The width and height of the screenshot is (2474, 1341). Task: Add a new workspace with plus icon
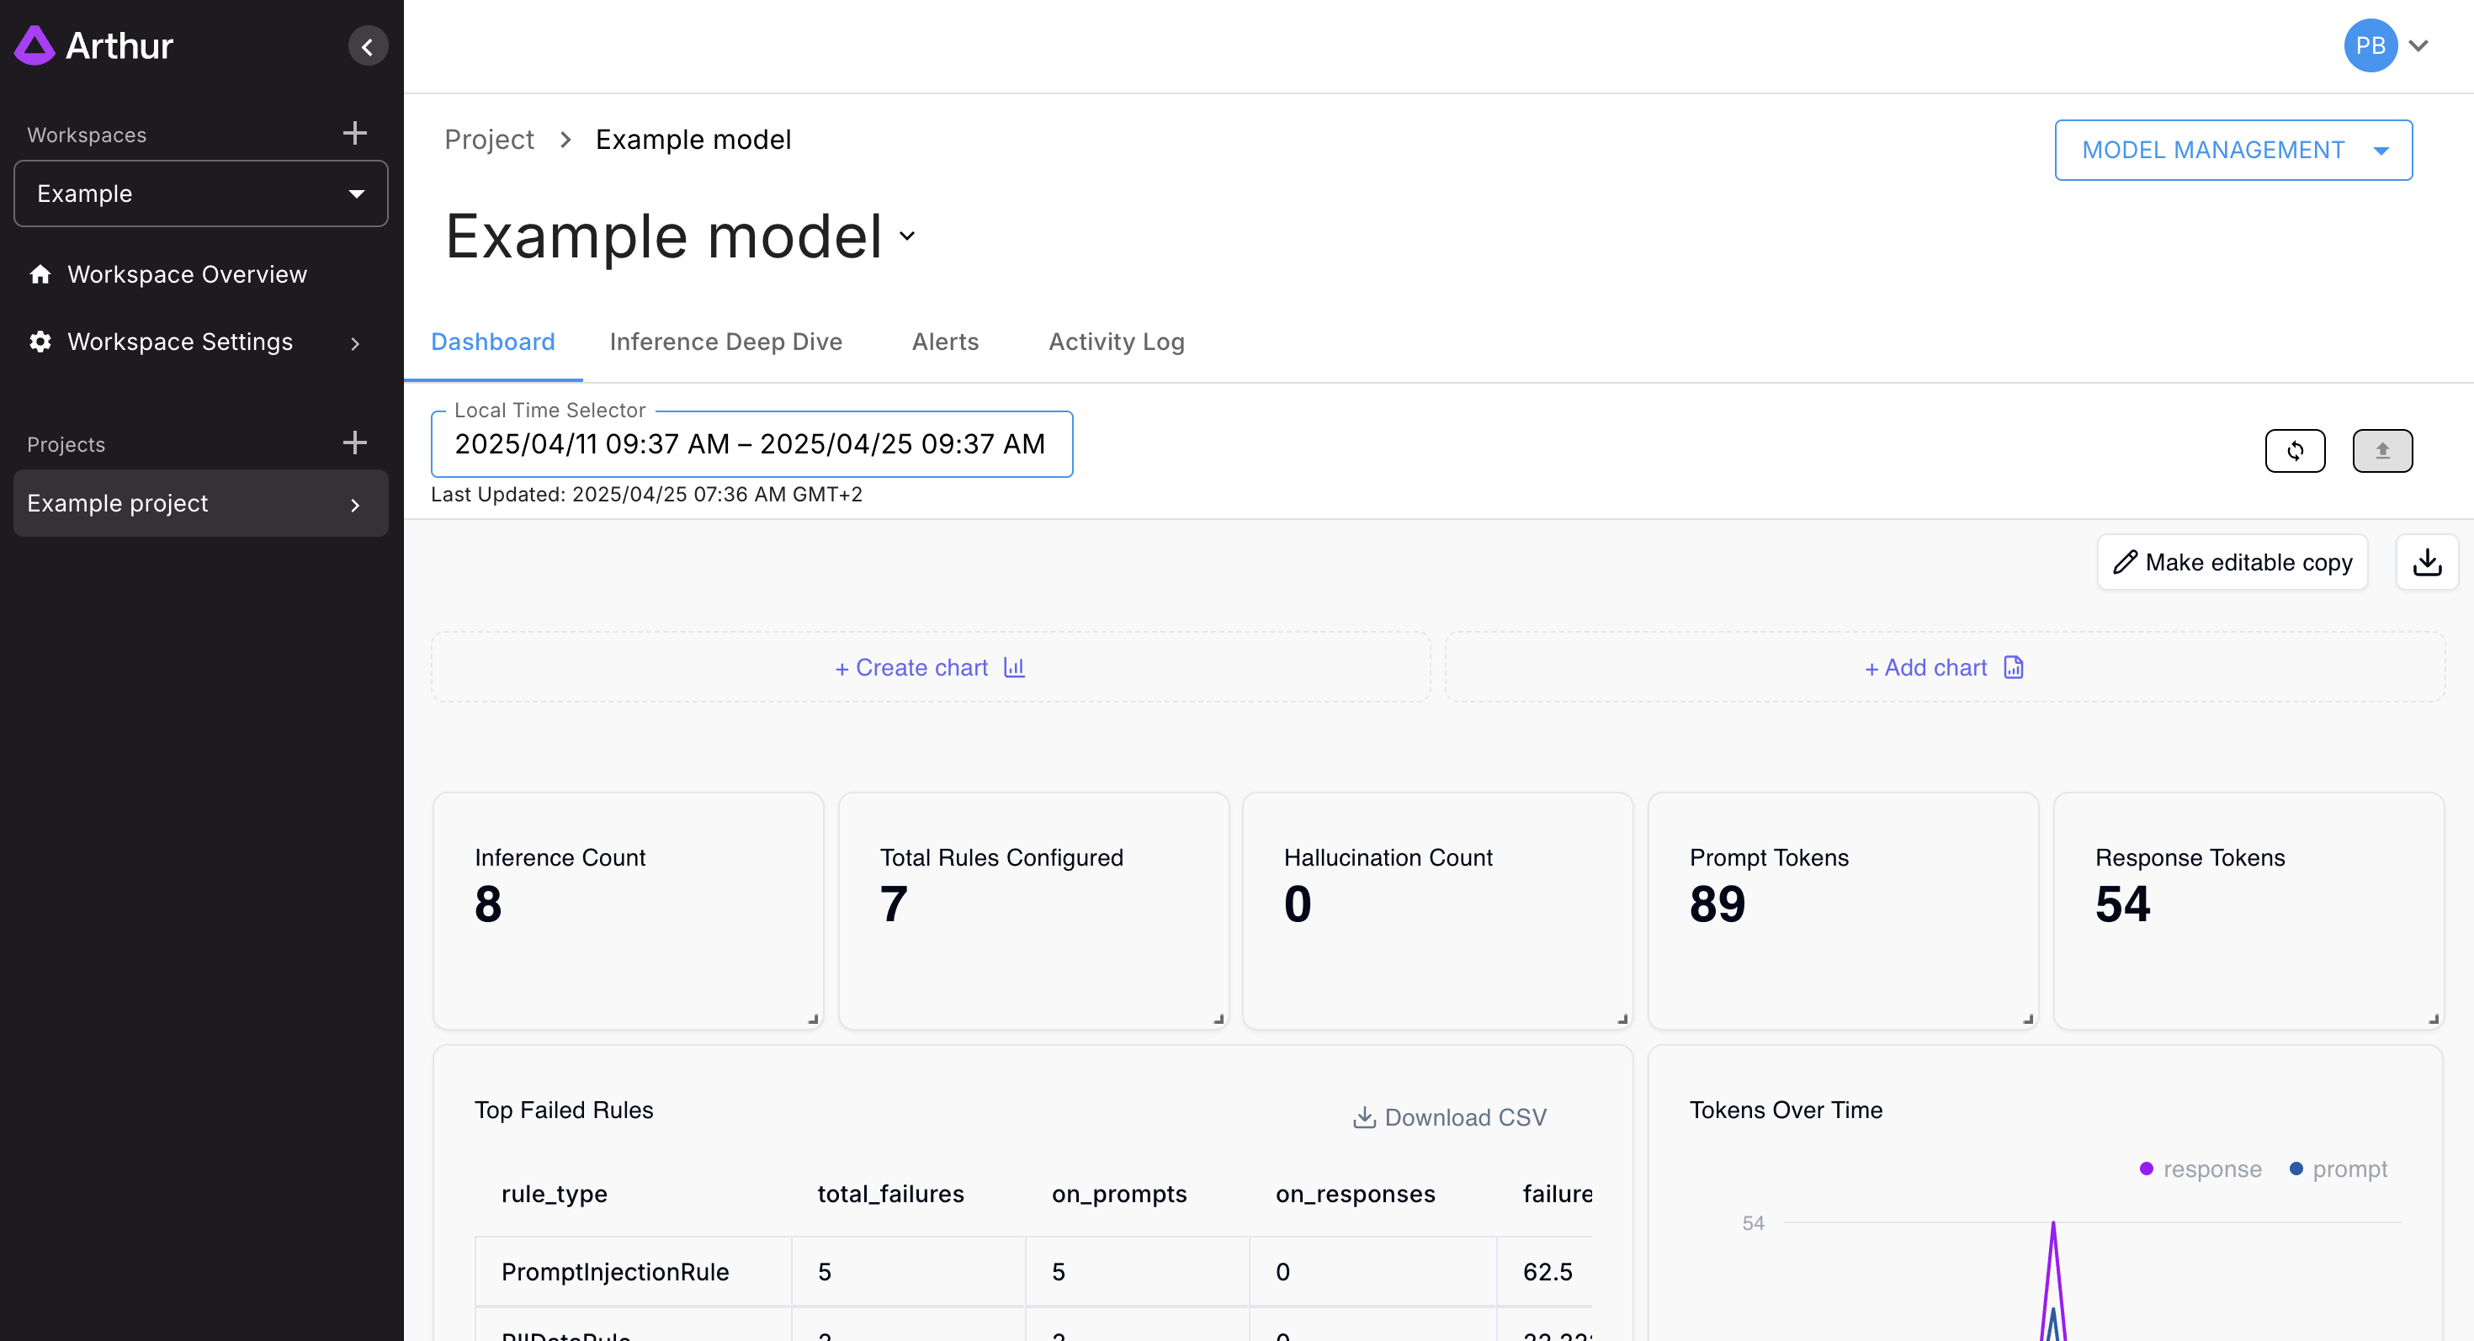pyautogui.click(x=354, y=132)
